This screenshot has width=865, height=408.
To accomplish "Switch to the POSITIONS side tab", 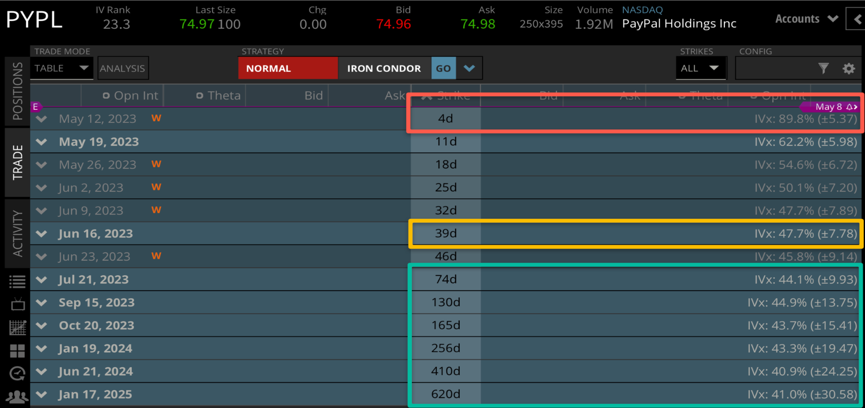I will click(x=17, y=91).
